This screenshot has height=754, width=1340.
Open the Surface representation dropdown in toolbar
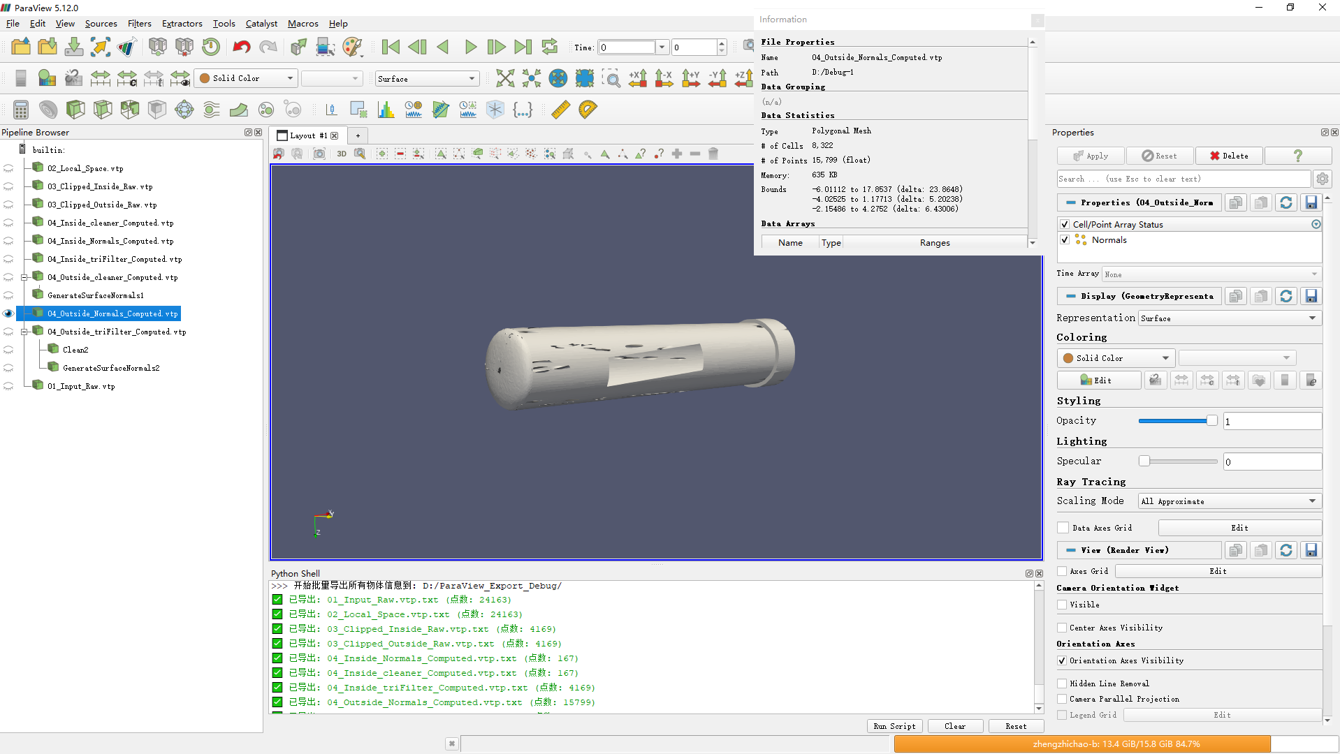427,79
